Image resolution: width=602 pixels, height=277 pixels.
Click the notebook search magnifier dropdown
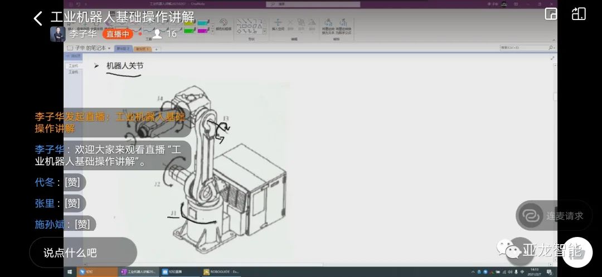[551, 48]
